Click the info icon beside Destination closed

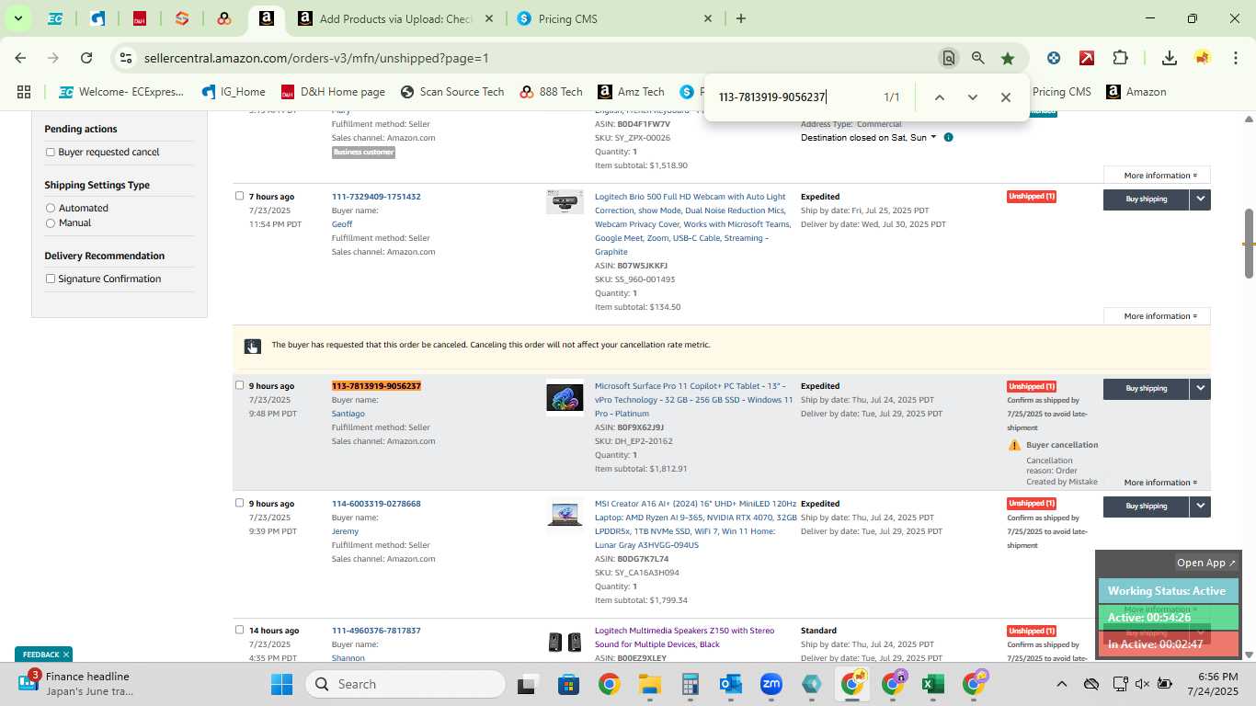pyautogui.click(x=948, y=138)
